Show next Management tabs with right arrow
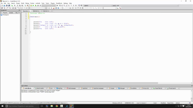The width and height of the screenshot is (193, 108). pos(19,13)
